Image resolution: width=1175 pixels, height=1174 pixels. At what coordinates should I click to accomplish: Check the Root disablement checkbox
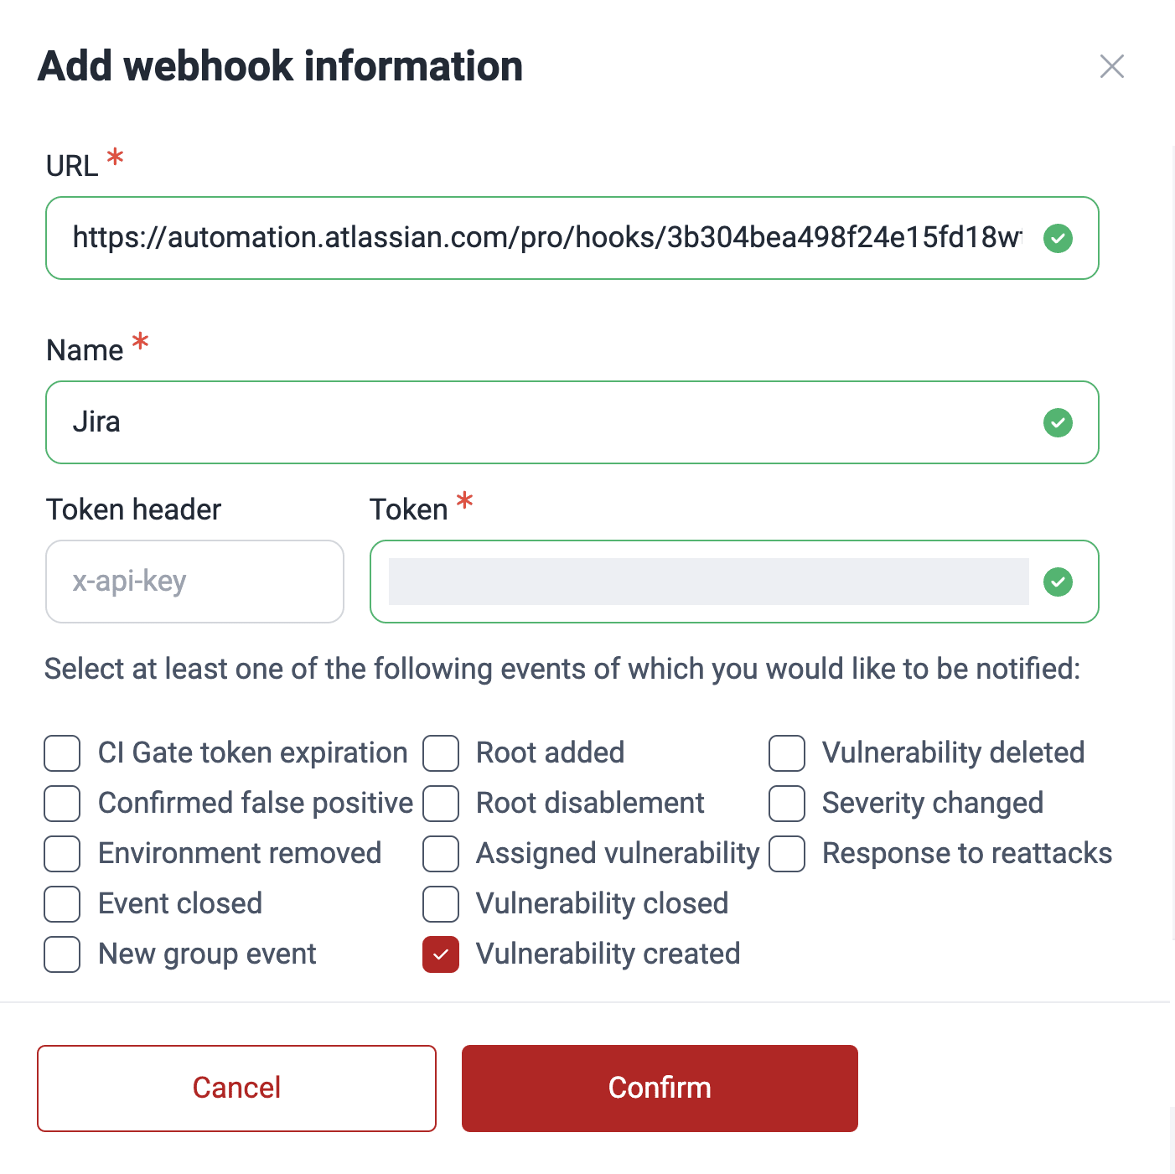coord(441,803)
